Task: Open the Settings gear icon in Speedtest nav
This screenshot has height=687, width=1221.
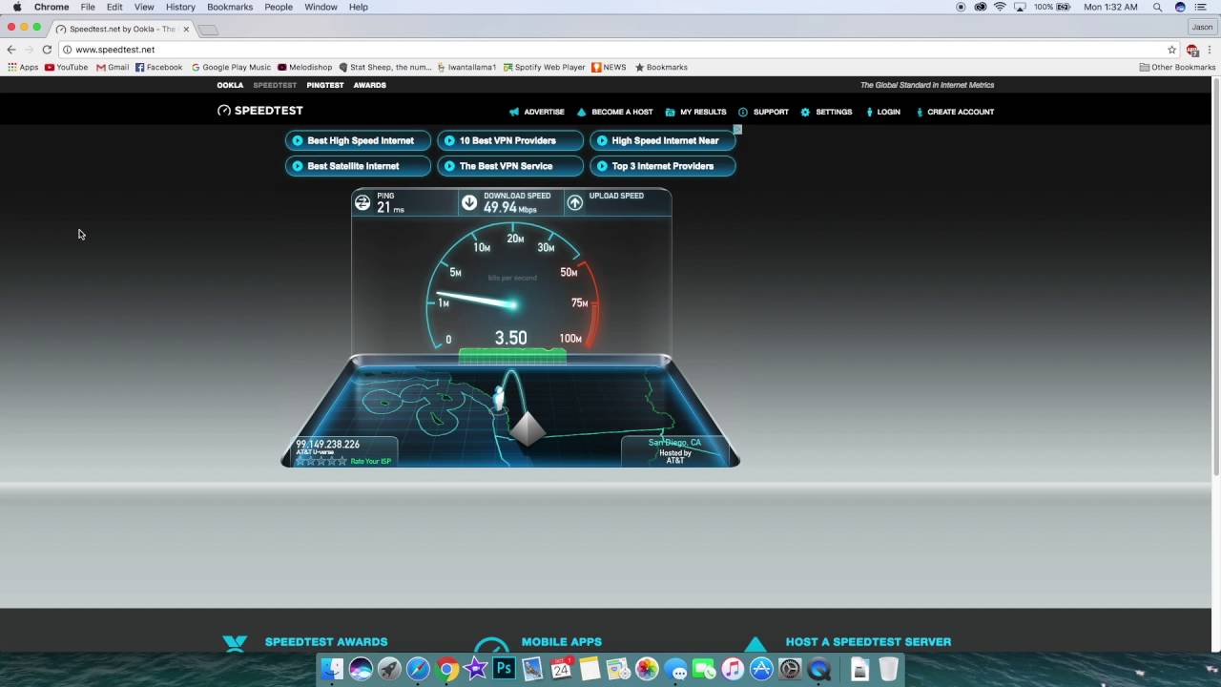Action: 805,112
